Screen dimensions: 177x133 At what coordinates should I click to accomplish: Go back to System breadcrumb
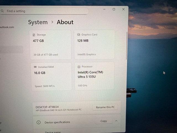(x=38, y=22)
